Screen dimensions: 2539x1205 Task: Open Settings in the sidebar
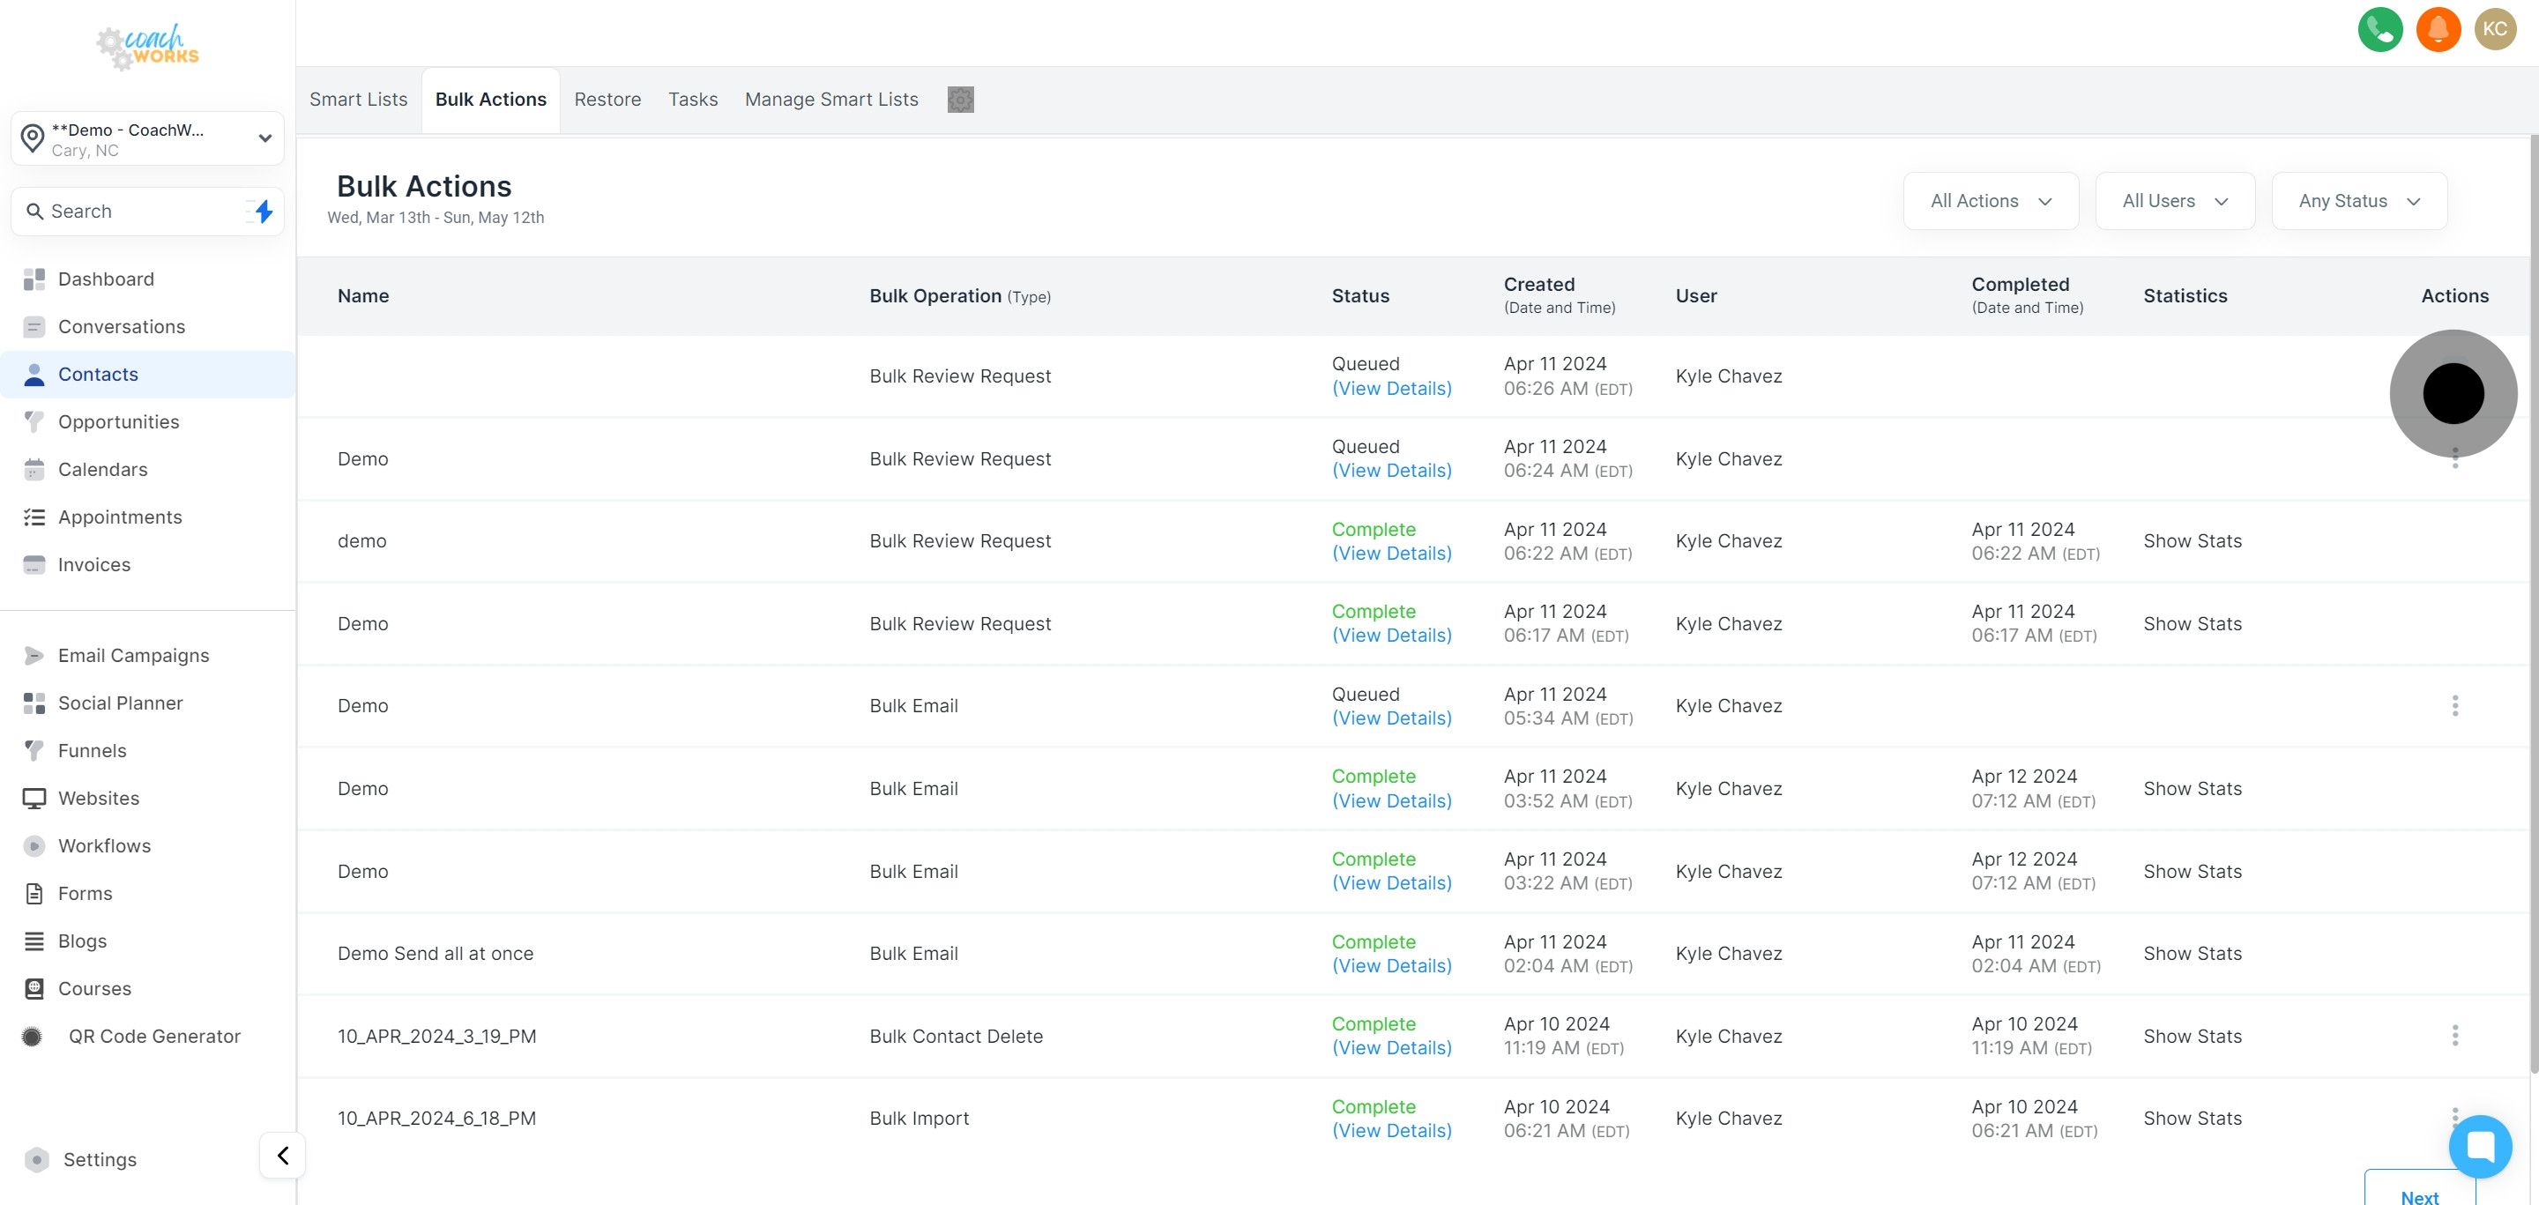coord(100,1160)
